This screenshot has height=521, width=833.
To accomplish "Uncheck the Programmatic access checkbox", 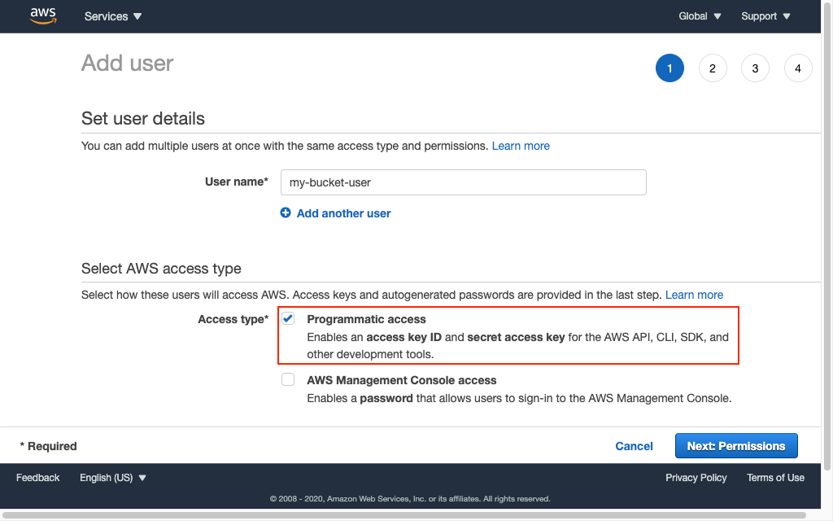I will pos(287,318).
